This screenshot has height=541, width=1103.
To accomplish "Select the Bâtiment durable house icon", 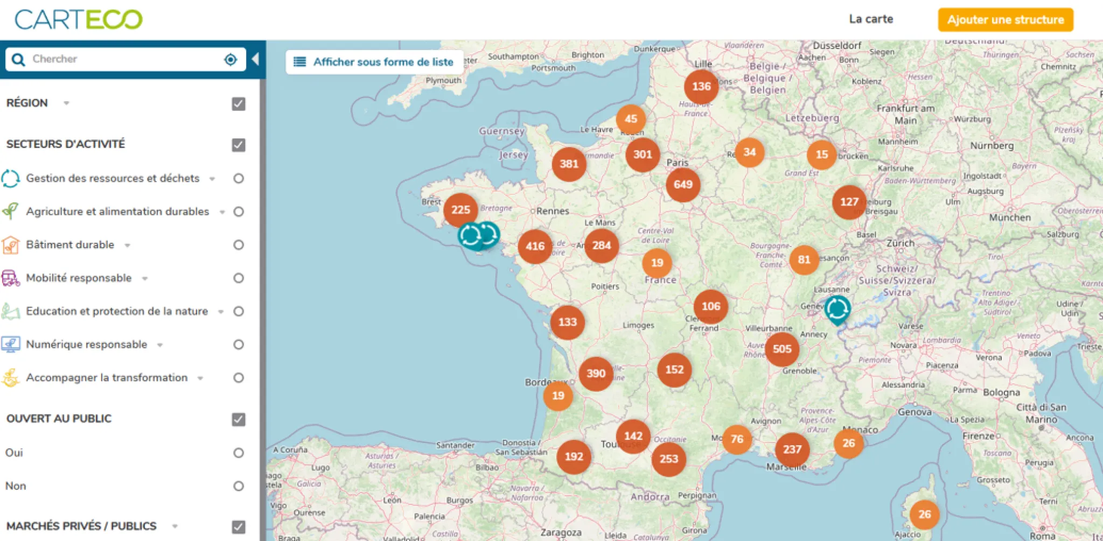I will coord(11,245).
